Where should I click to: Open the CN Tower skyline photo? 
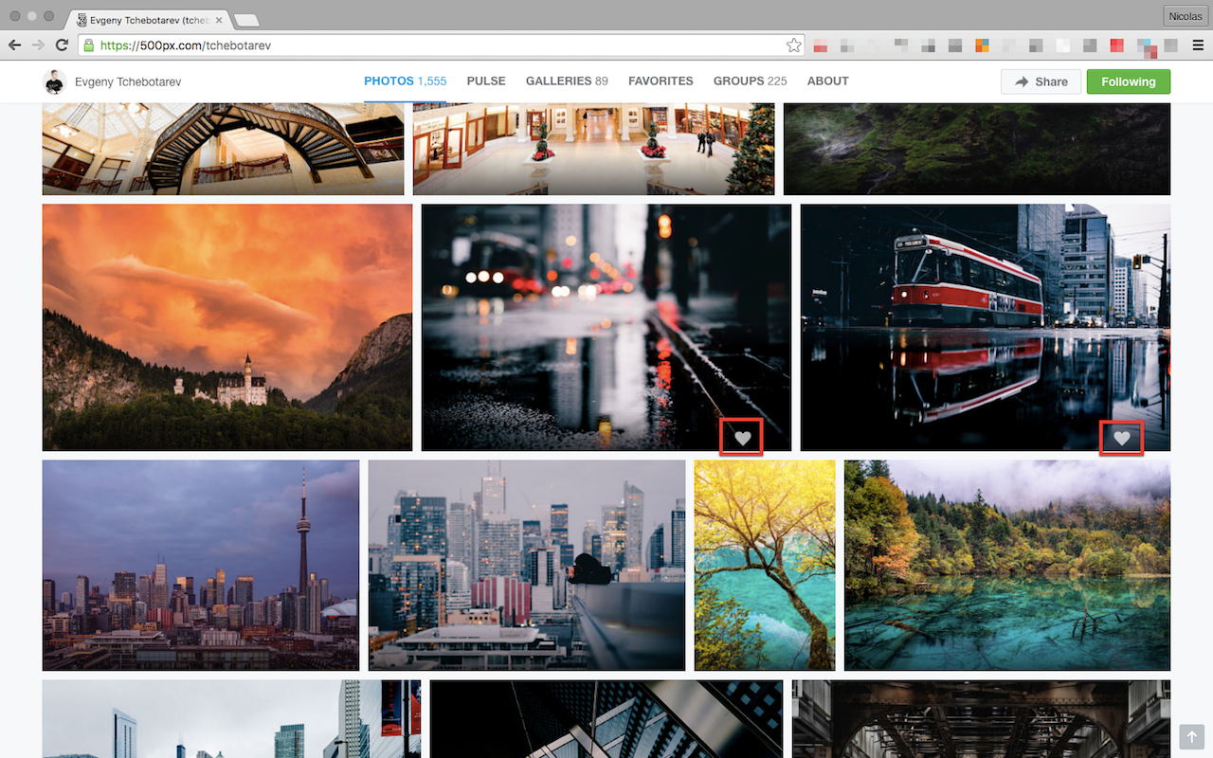(200, 565)
